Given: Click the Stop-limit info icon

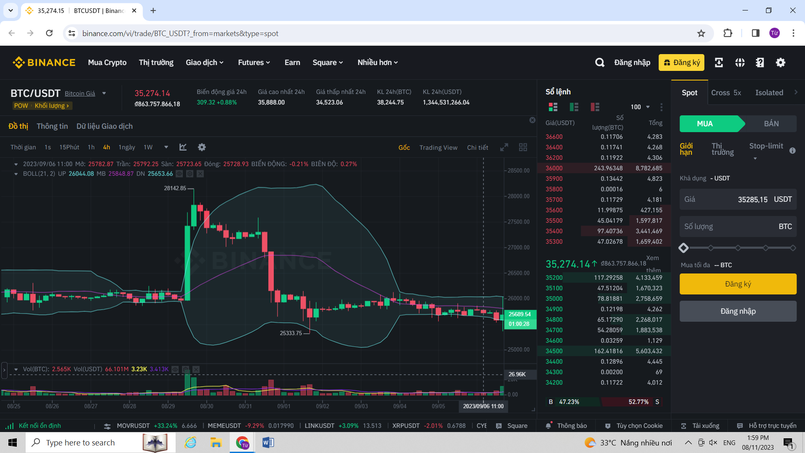Looking at the screenshot, I should [x=792, y=151].
